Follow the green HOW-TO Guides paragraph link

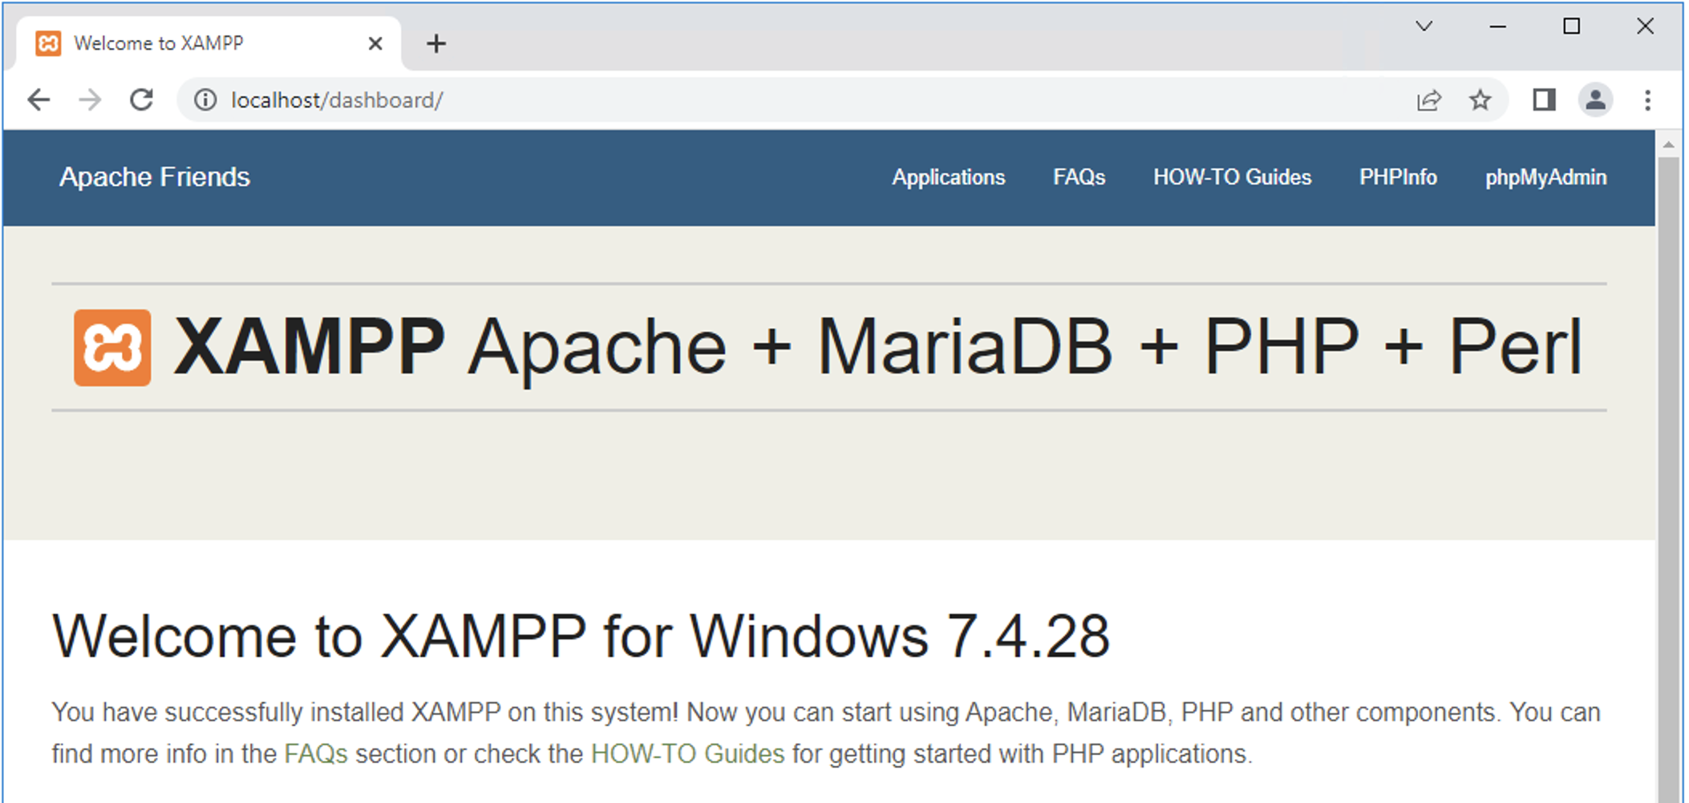coord(687,754)
